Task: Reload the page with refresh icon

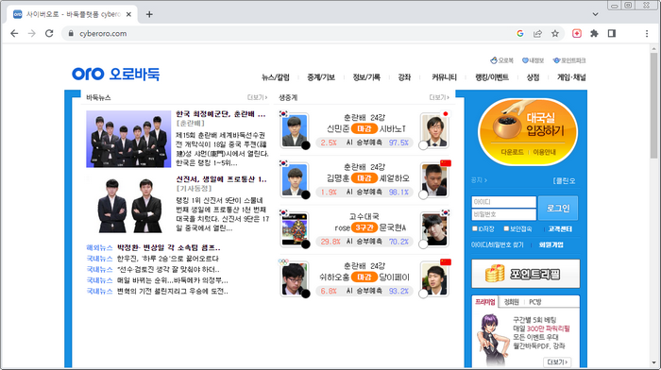Action: coord(49,33)
